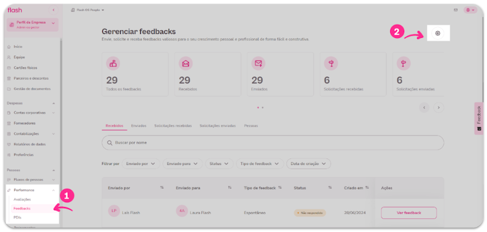
Task: Go to previous cards with left arrow
Action: click(x=424, y=108)
